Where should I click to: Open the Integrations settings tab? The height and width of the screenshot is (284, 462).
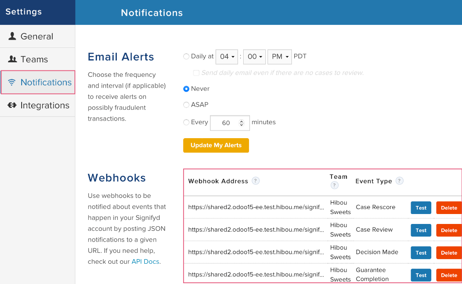[37, 105]
